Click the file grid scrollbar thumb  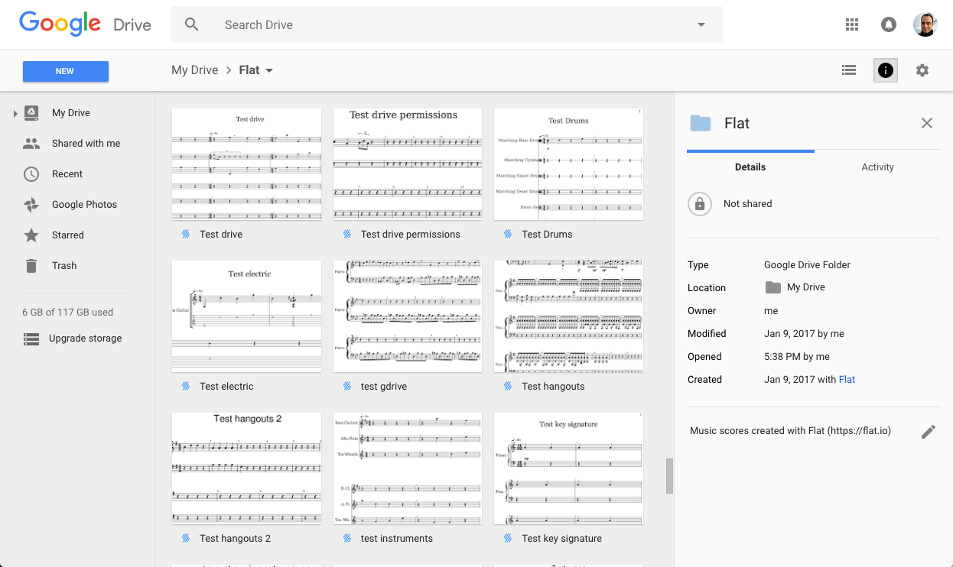pos(670,476)
